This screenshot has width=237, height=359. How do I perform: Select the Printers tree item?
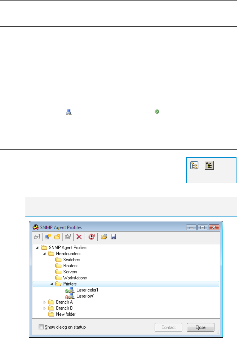[70, 284]
